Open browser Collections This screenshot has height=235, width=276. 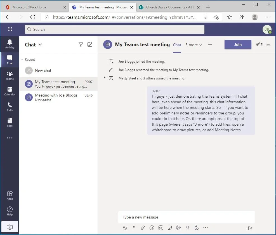click(242, 17)
